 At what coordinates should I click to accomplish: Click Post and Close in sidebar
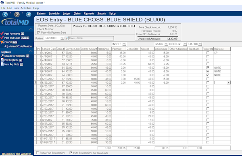coord(12,38)
